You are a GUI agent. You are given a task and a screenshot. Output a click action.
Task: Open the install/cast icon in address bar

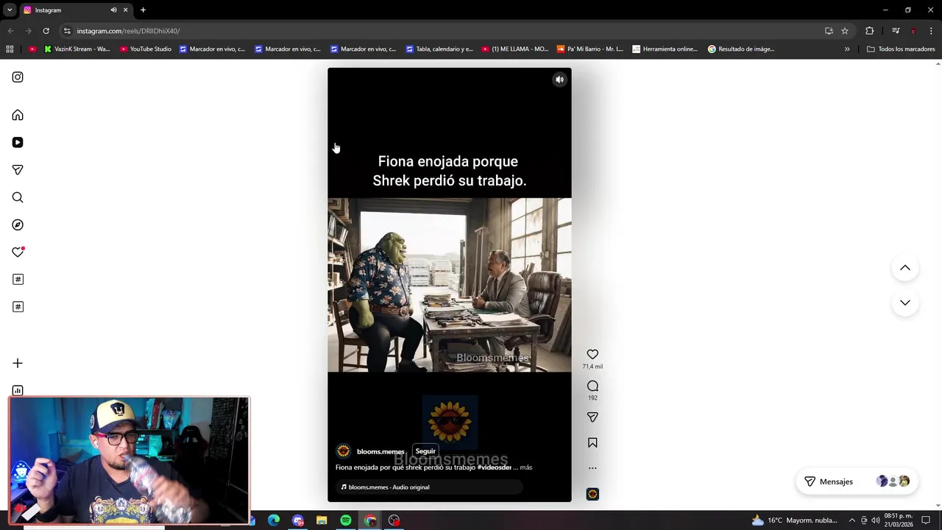(829, 31)
